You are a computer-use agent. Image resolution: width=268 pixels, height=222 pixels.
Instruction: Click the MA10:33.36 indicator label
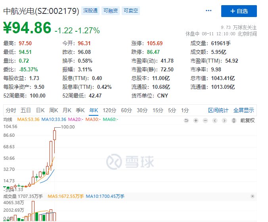pos(54,119)
